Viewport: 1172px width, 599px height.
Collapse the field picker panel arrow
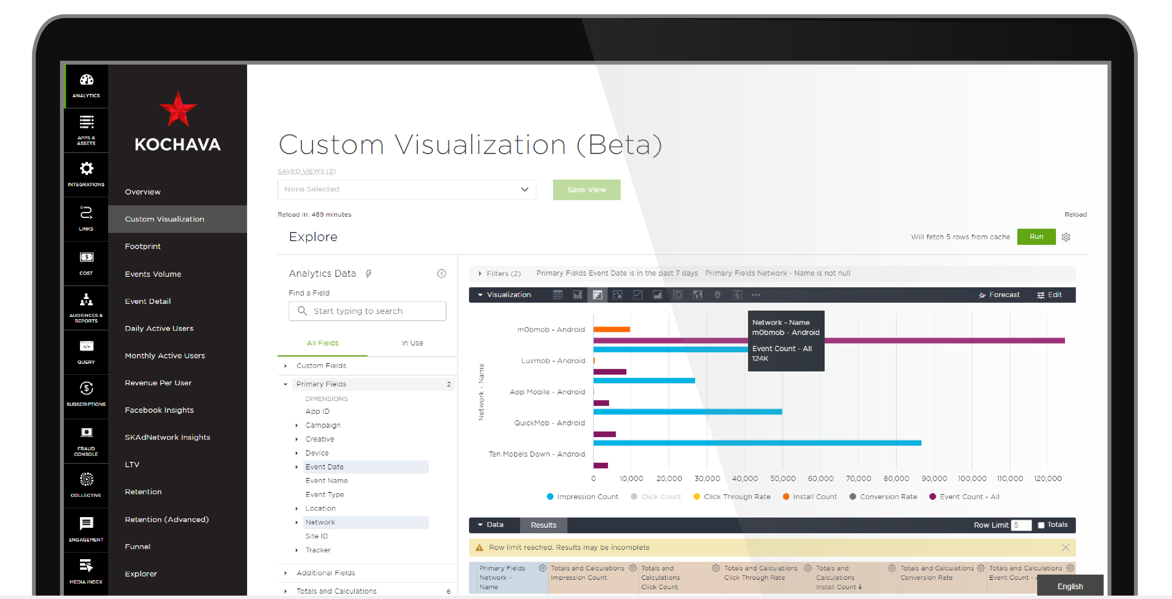(441, 273)
